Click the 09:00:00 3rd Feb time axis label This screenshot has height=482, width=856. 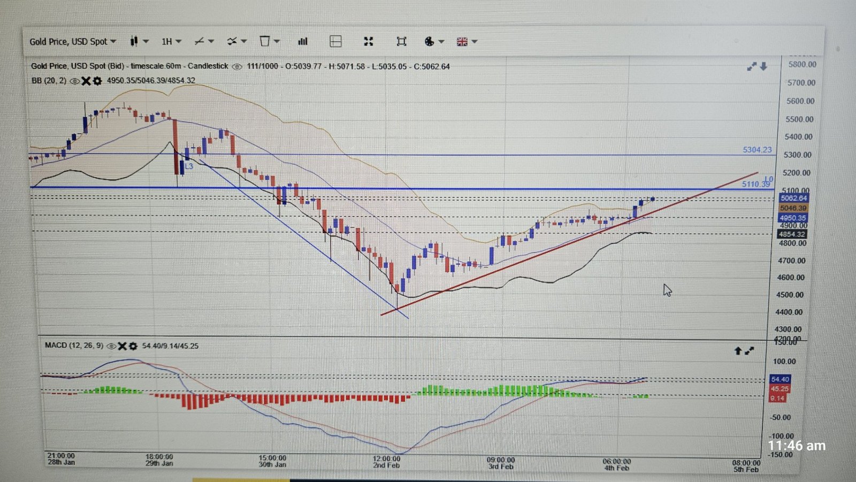[501, 463]
